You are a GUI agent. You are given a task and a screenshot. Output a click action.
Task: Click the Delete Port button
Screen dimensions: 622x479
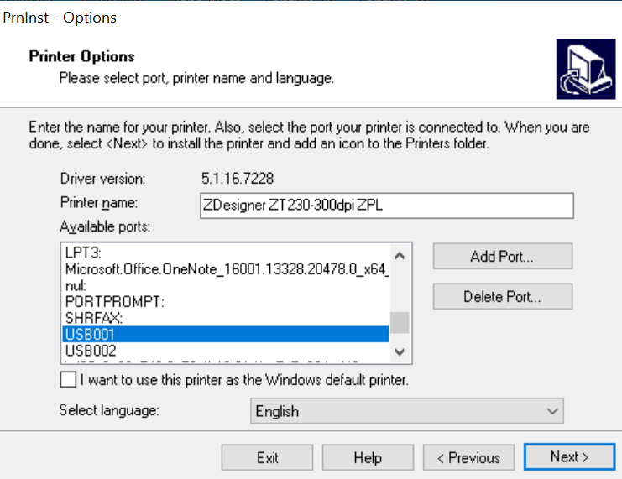coord(502,296)
